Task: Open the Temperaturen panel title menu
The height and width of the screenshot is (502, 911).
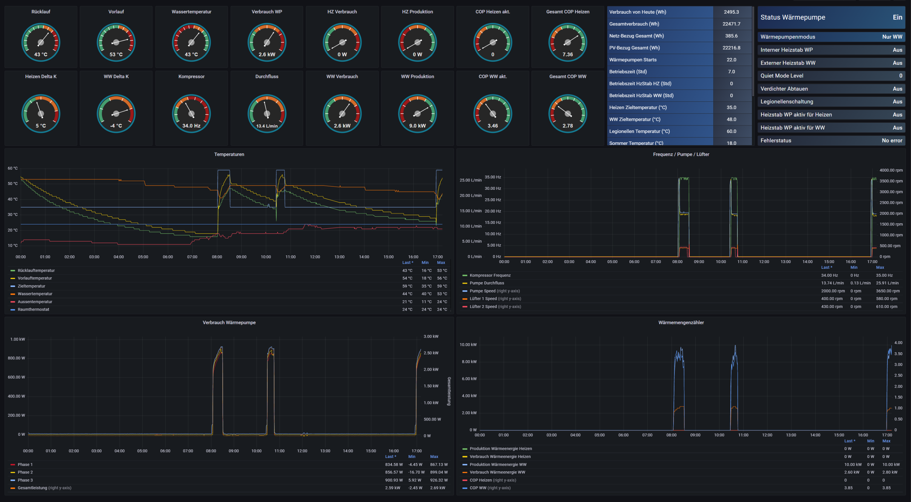Action: tap(229, 154)
